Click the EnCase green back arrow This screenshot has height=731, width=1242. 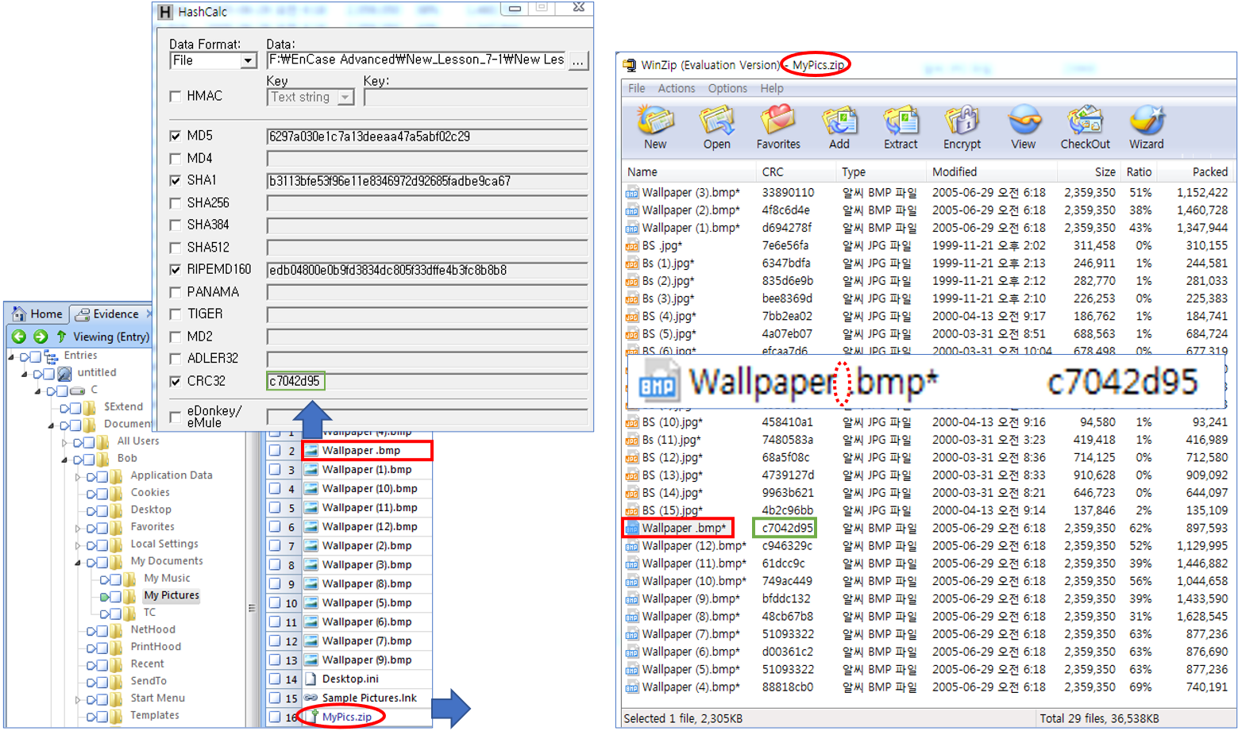[x=19, y=337]
